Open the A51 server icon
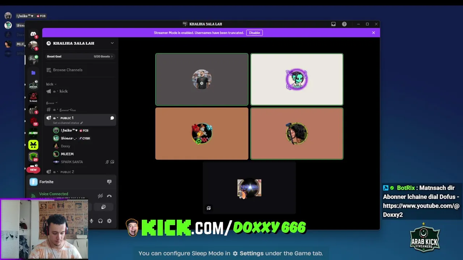The image size is (463, 260). coord(33,110)
